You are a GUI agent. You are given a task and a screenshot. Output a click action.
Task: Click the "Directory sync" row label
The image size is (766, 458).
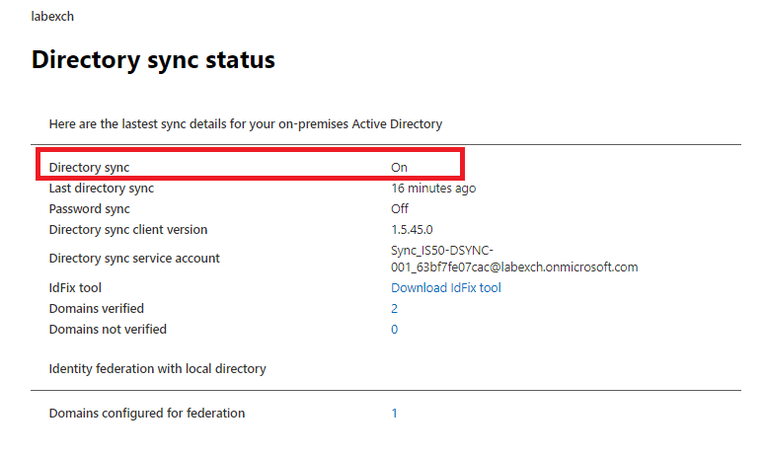(x=89, y=168)
